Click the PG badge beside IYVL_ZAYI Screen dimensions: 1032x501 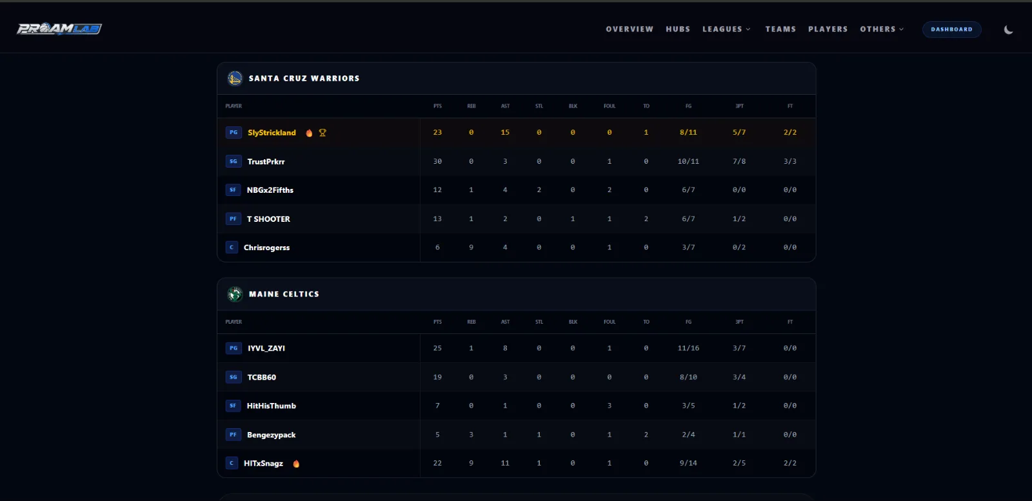point(233,348)
